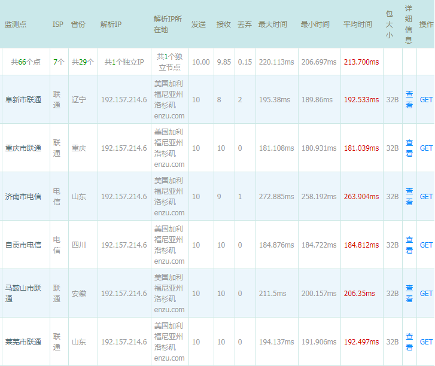
Task: Click the min time 200.157ms
Action: click(x=319, y=294)
